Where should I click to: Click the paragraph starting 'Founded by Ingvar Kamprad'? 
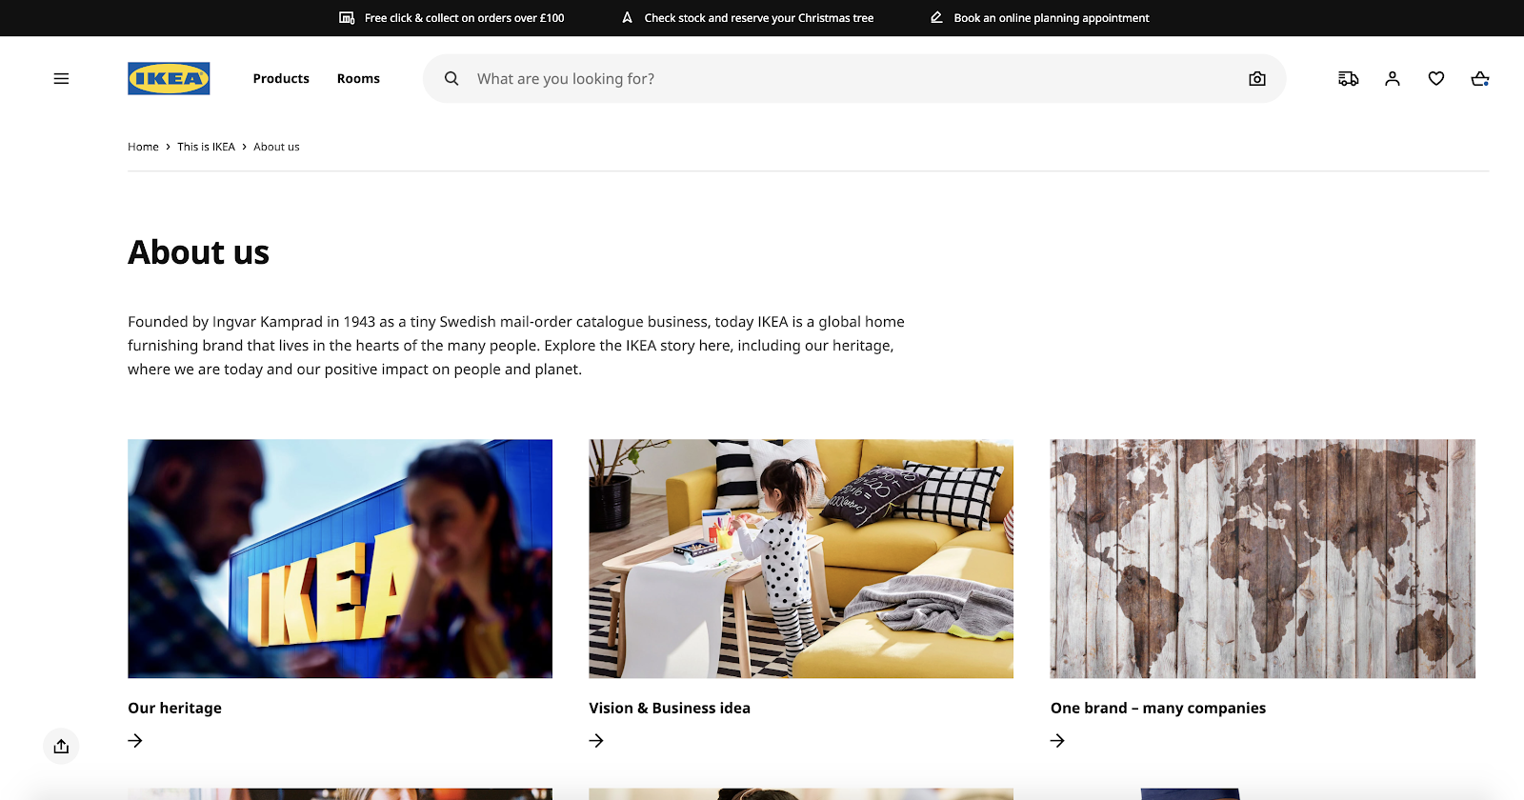pyautogui.click(x=516, y=346)
